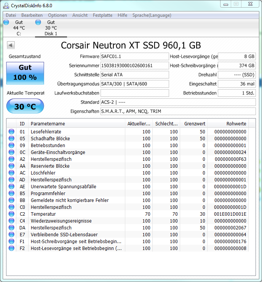Click the previous-disk arrow button

click(x=11, y=45)
